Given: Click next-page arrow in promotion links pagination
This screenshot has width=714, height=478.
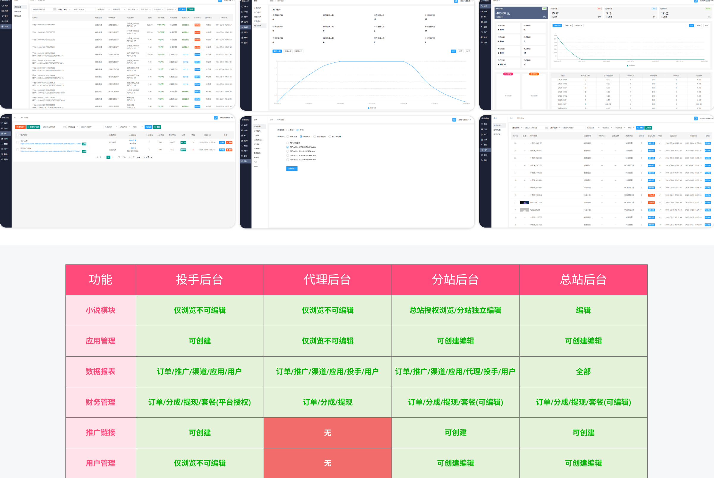Looking at the screenshot, I should [113, 157].
